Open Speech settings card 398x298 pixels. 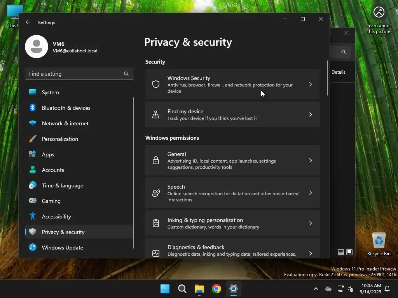pyautogui.click(x=232, y=193)
